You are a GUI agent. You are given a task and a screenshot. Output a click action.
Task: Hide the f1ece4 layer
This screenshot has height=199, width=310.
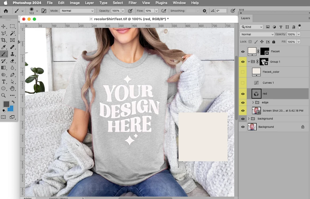[x=243, y=52]
